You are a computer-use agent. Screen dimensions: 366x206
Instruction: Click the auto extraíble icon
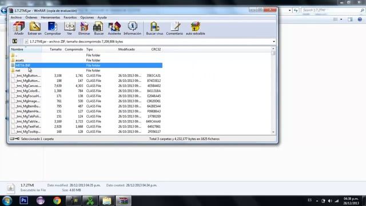196,28
